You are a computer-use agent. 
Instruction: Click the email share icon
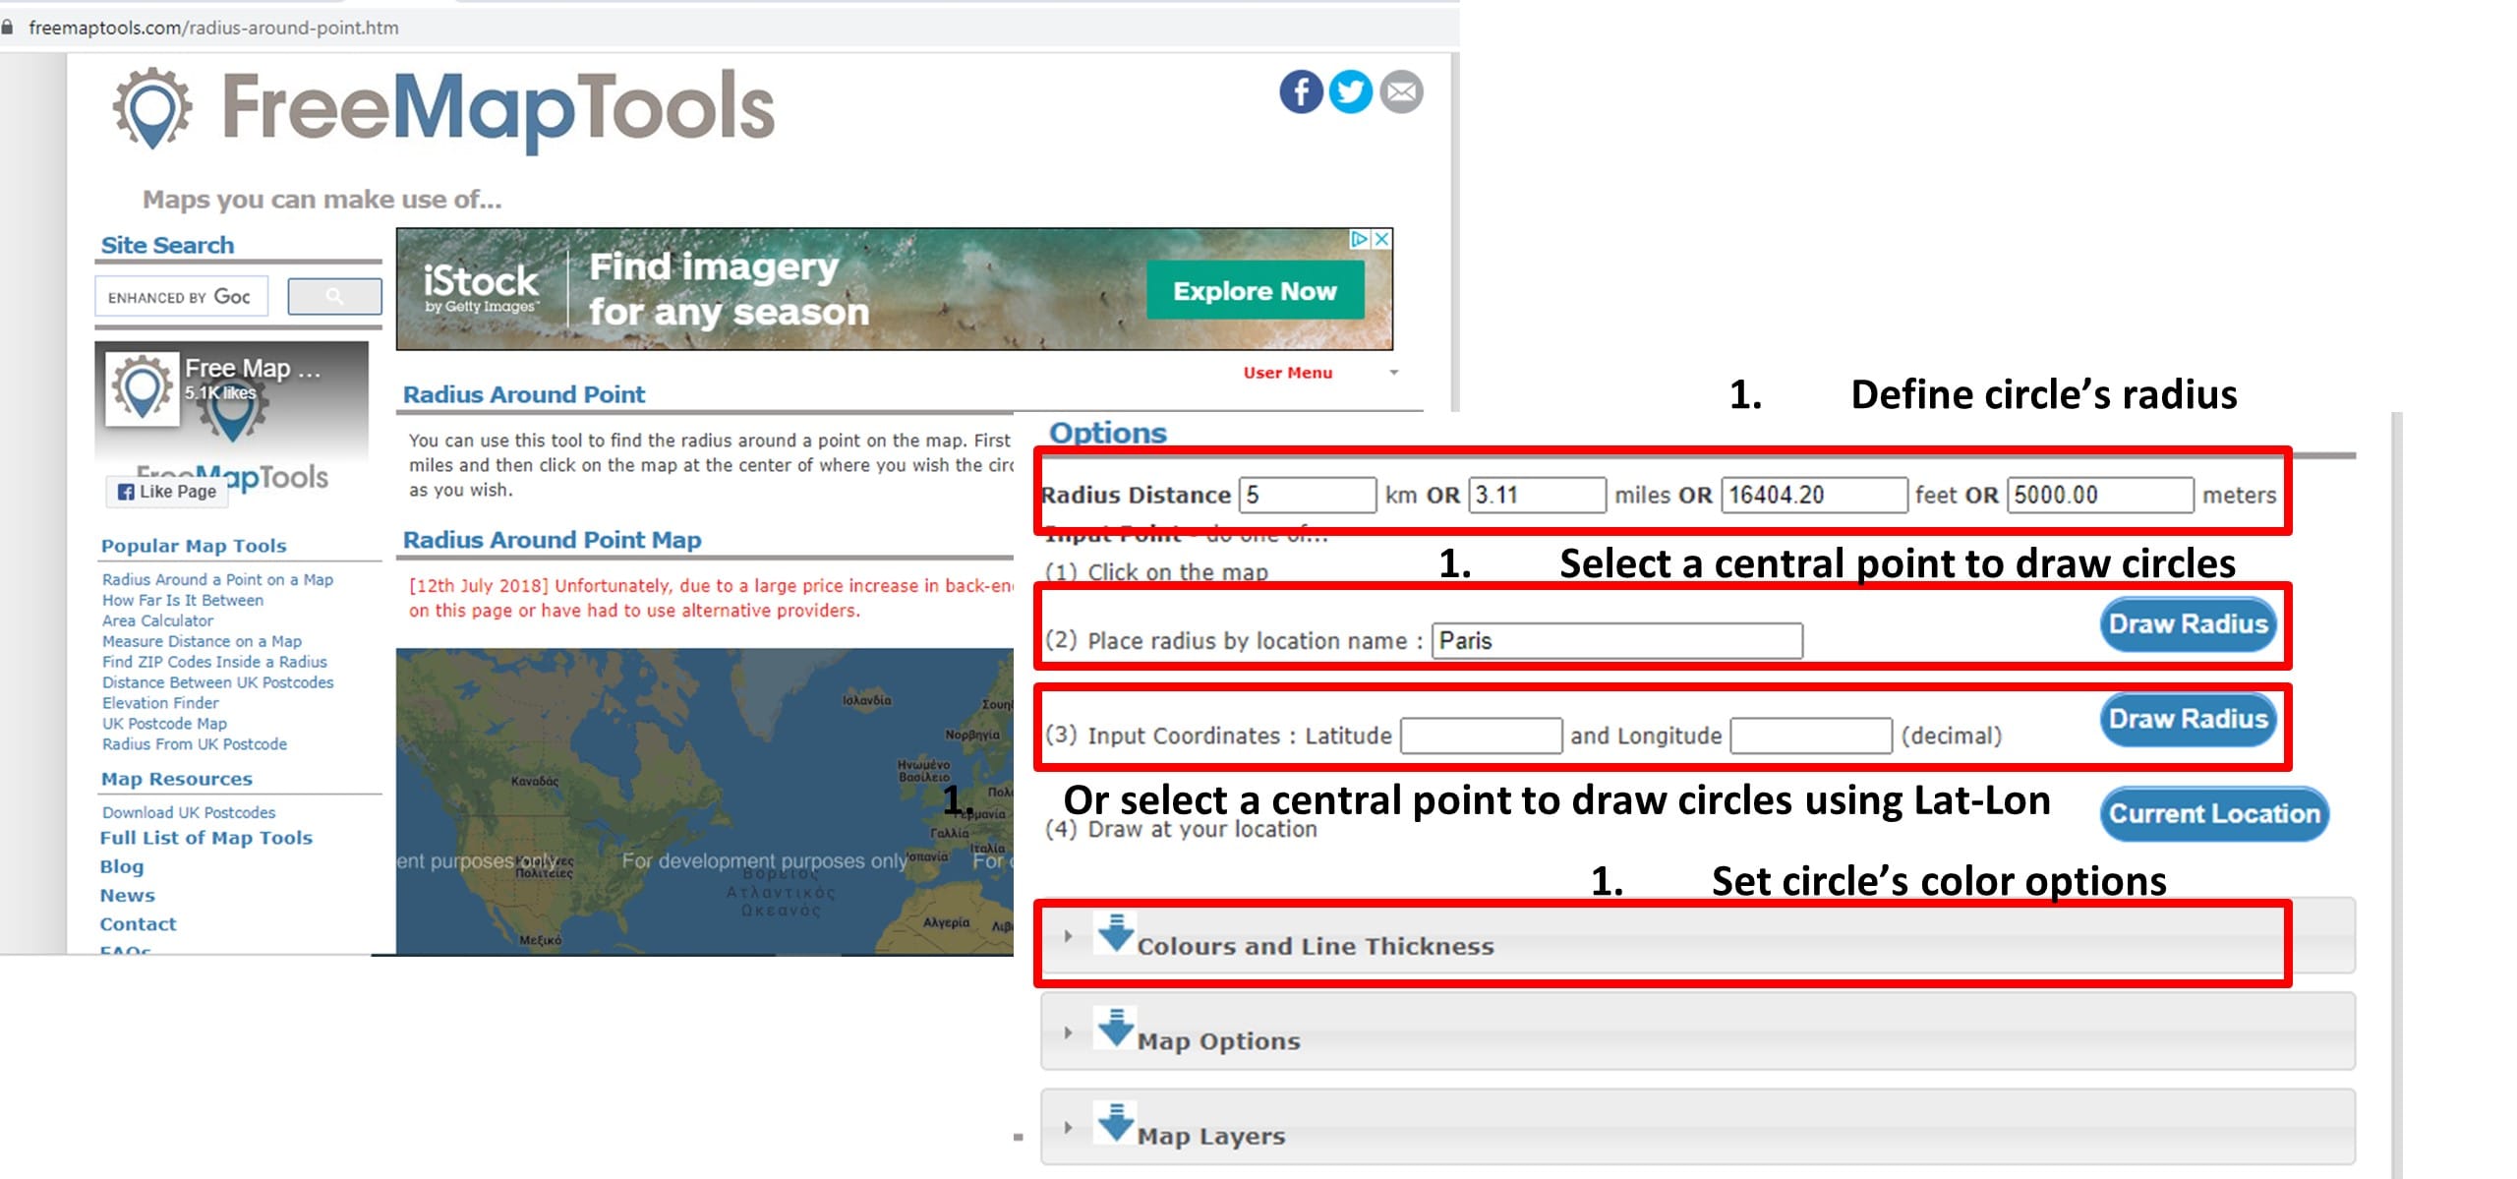[x=1401, y=92]
